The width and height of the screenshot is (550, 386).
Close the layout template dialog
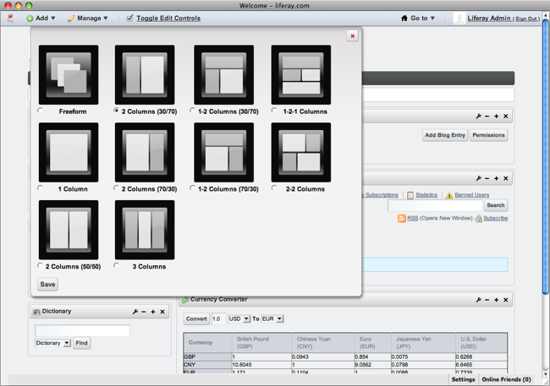353,35
